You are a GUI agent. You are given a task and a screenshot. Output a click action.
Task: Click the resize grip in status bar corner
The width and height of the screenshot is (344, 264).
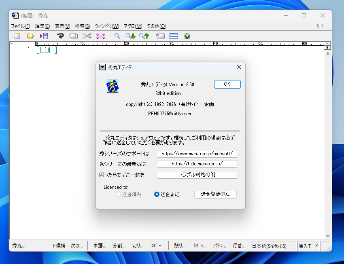pos(329,248)
